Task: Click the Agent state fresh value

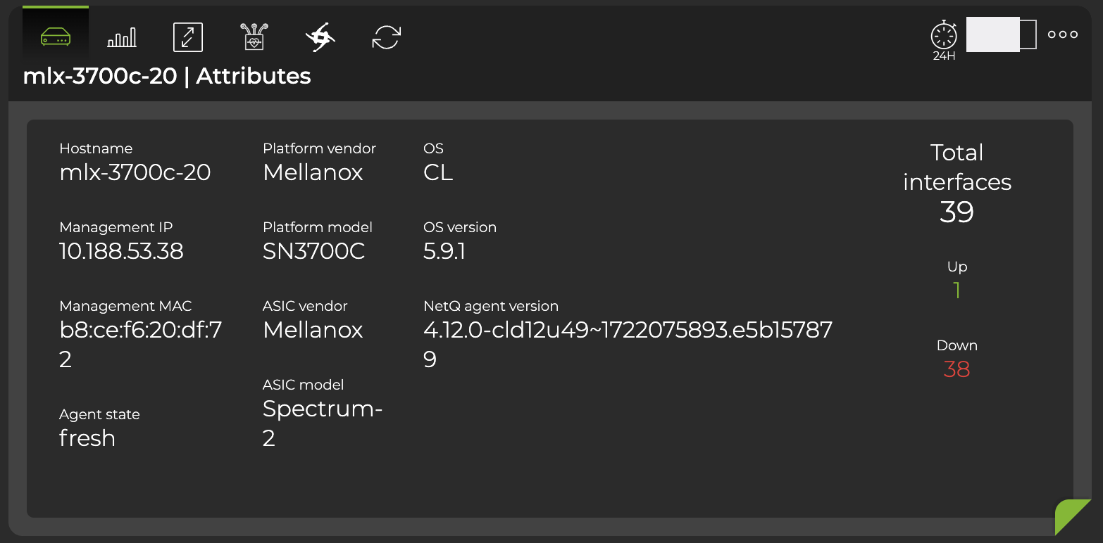Action: pyautogui.click(x=87, y=438)
